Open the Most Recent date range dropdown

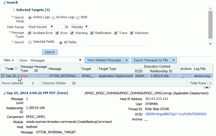[x=41, y=27]
